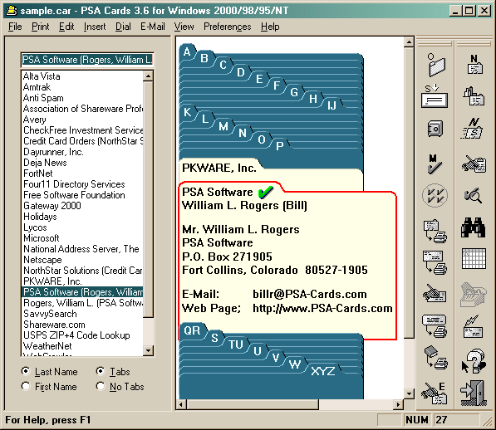496x430 pixels.
Task: Open the File menu
Action: (15, 27)
